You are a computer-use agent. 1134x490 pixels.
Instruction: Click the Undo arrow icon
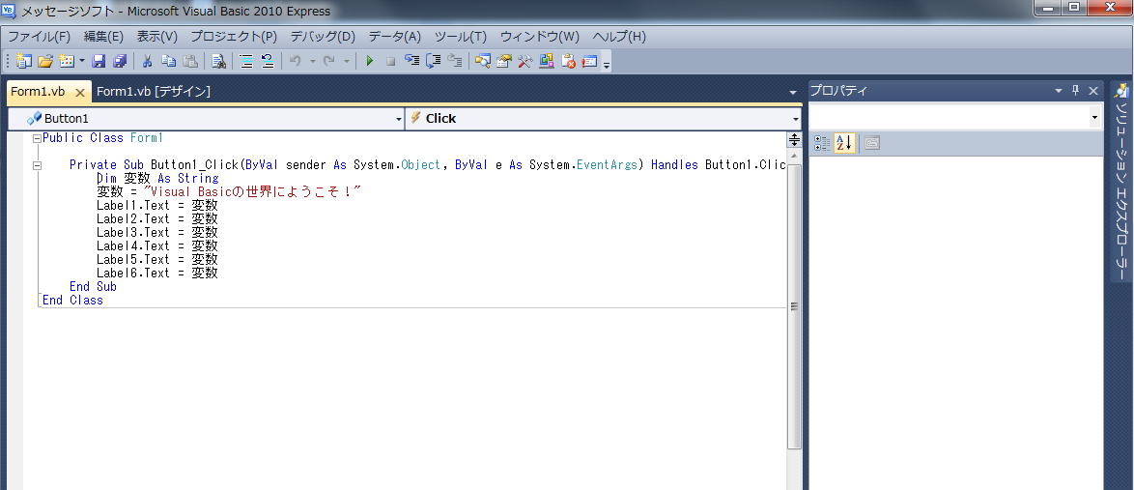pyautogui.click(x=295, y=62)
